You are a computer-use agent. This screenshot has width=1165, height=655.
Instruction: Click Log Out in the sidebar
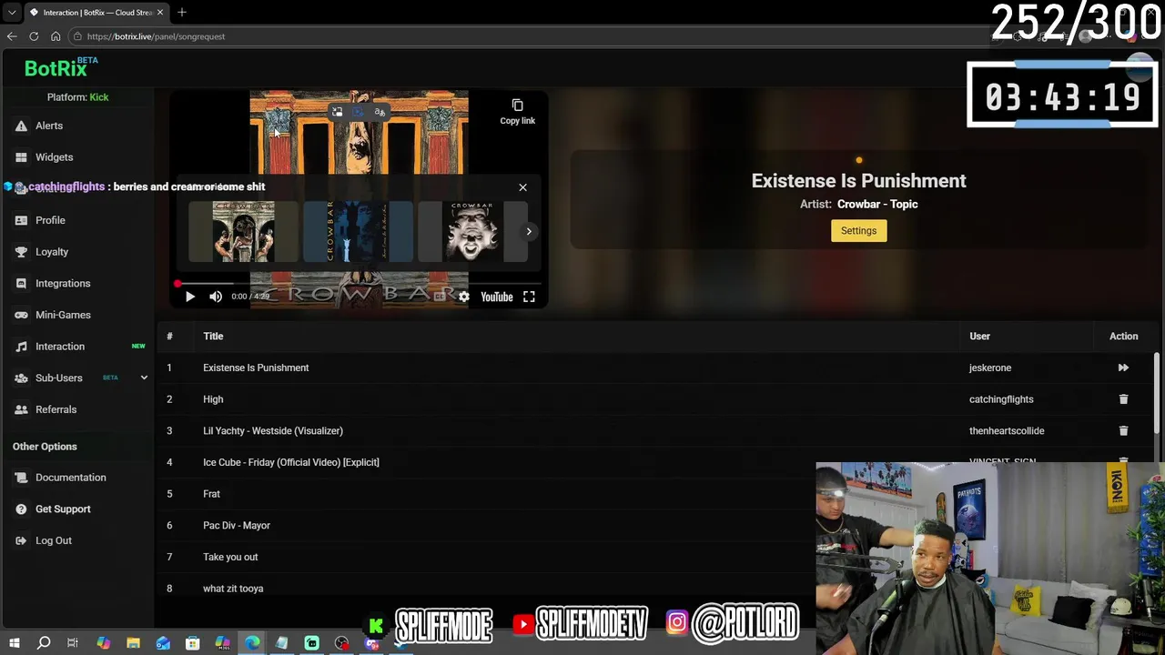pos(53,540)
